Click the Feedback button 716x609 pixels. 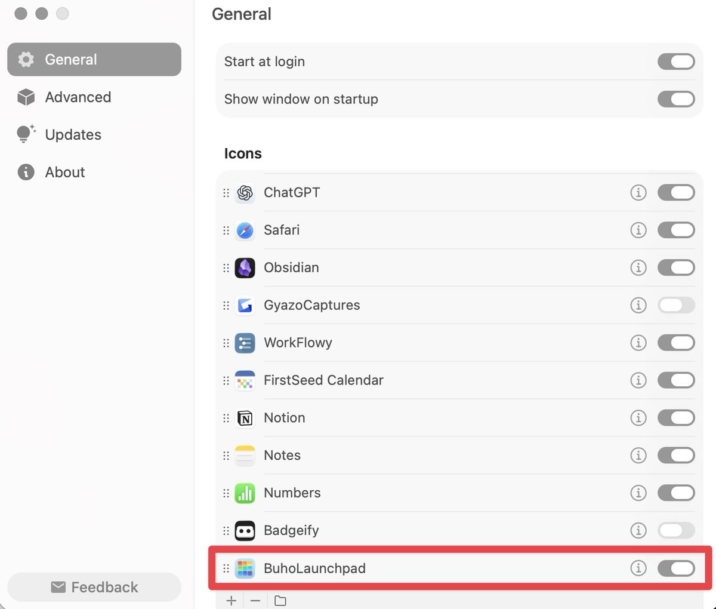click(94, 588)
